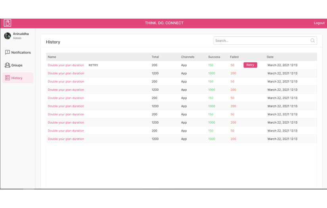Screen dimensions: 327x208
Task: Open Notifications via its sidebar icon
Action: coord(8,52)
